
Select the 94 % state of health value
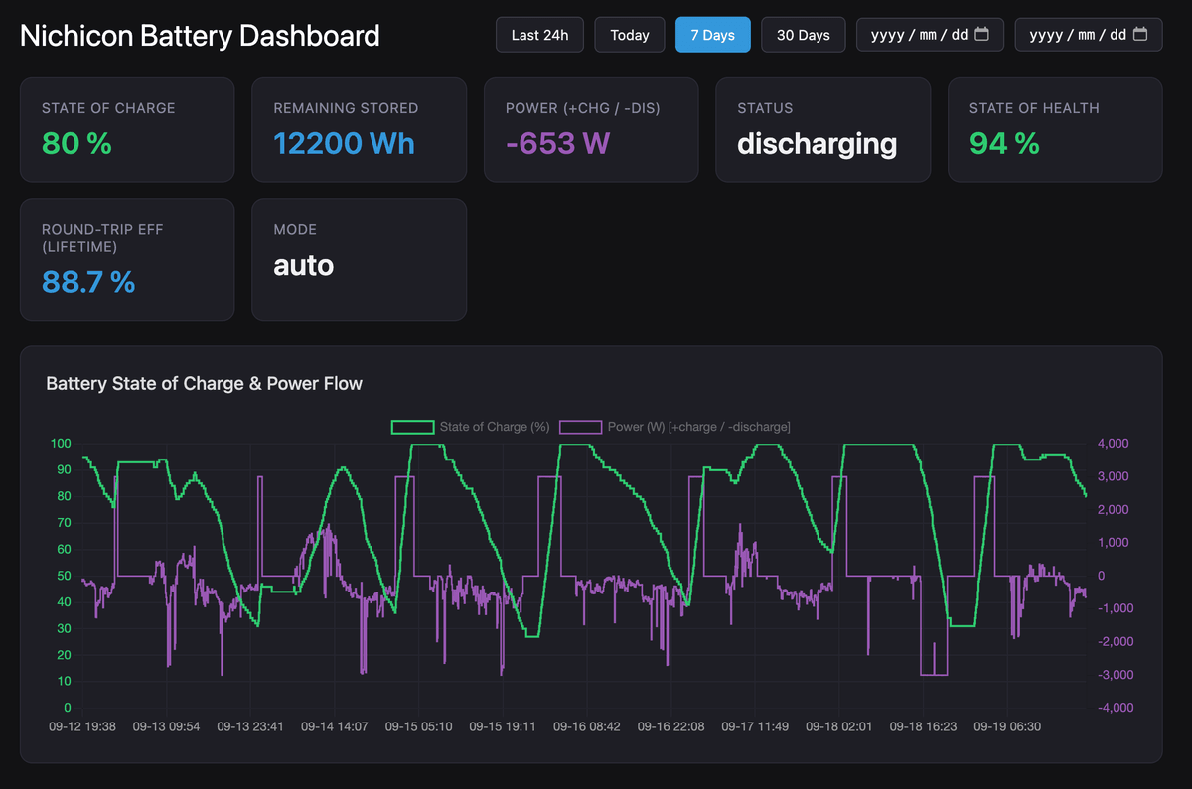click(1004, 144)
